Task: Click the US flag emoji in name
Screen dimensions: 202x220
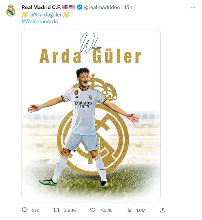Action: pos(72,7)
